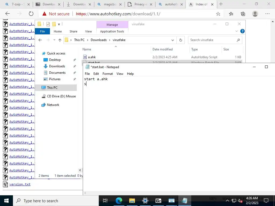Image resolution: width=275 pixels, height=206 pixels.
Task: Open Notepad Format menu
Action: [x=107, y=74]
